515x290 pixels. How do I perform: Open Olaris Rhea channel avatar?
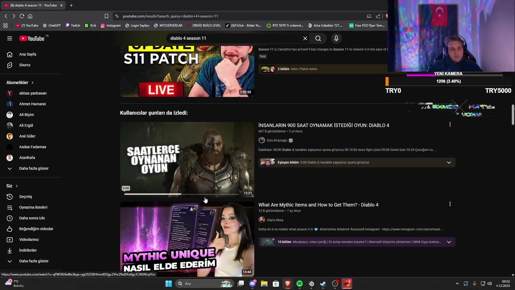pos(262,220)
